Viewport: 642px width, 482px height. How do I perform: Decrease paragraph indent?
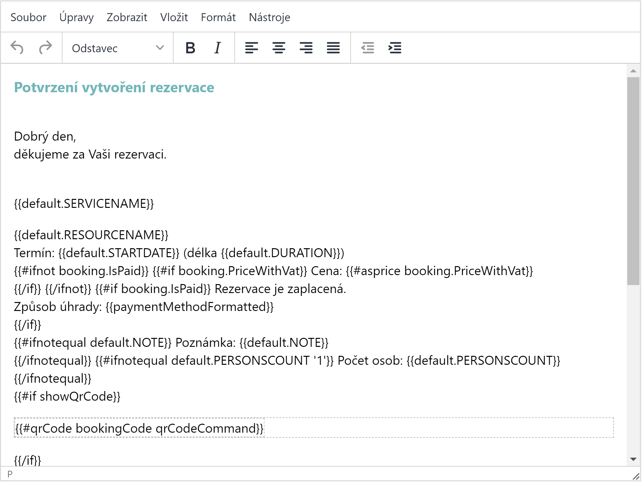click(x=368, y=48)
